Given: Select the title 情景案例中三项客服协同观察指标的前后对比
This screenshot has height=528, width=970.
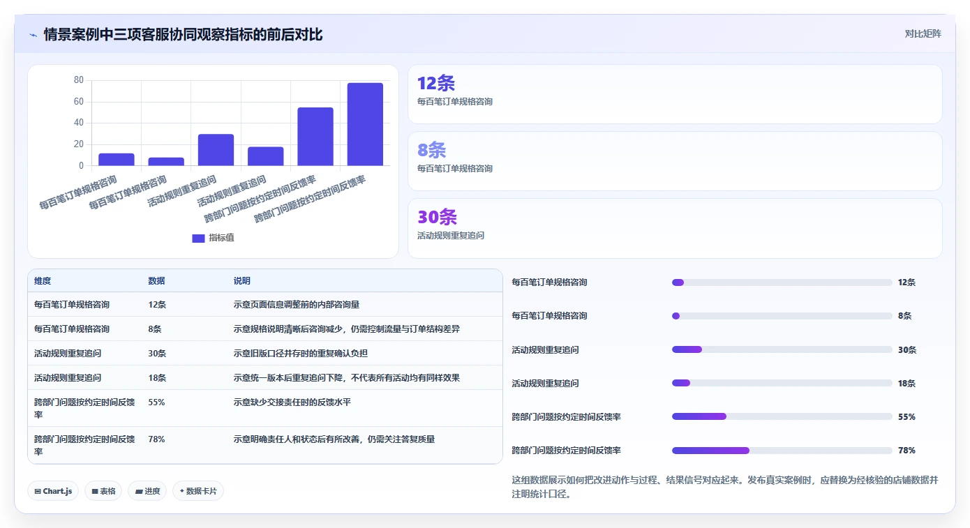Looking at the screenshot, I should pyautogui.click(x=183, y=35).
